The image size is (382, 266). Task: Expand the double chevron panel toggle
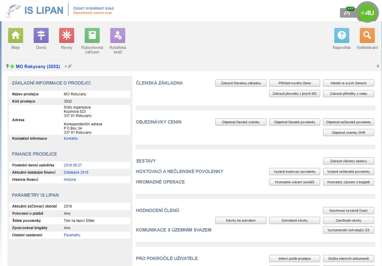[x=378, y=66]
